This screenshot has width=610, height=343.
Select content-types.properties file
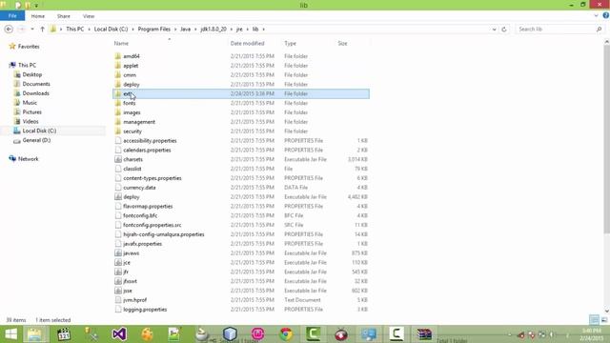click(x=152, y=178)
